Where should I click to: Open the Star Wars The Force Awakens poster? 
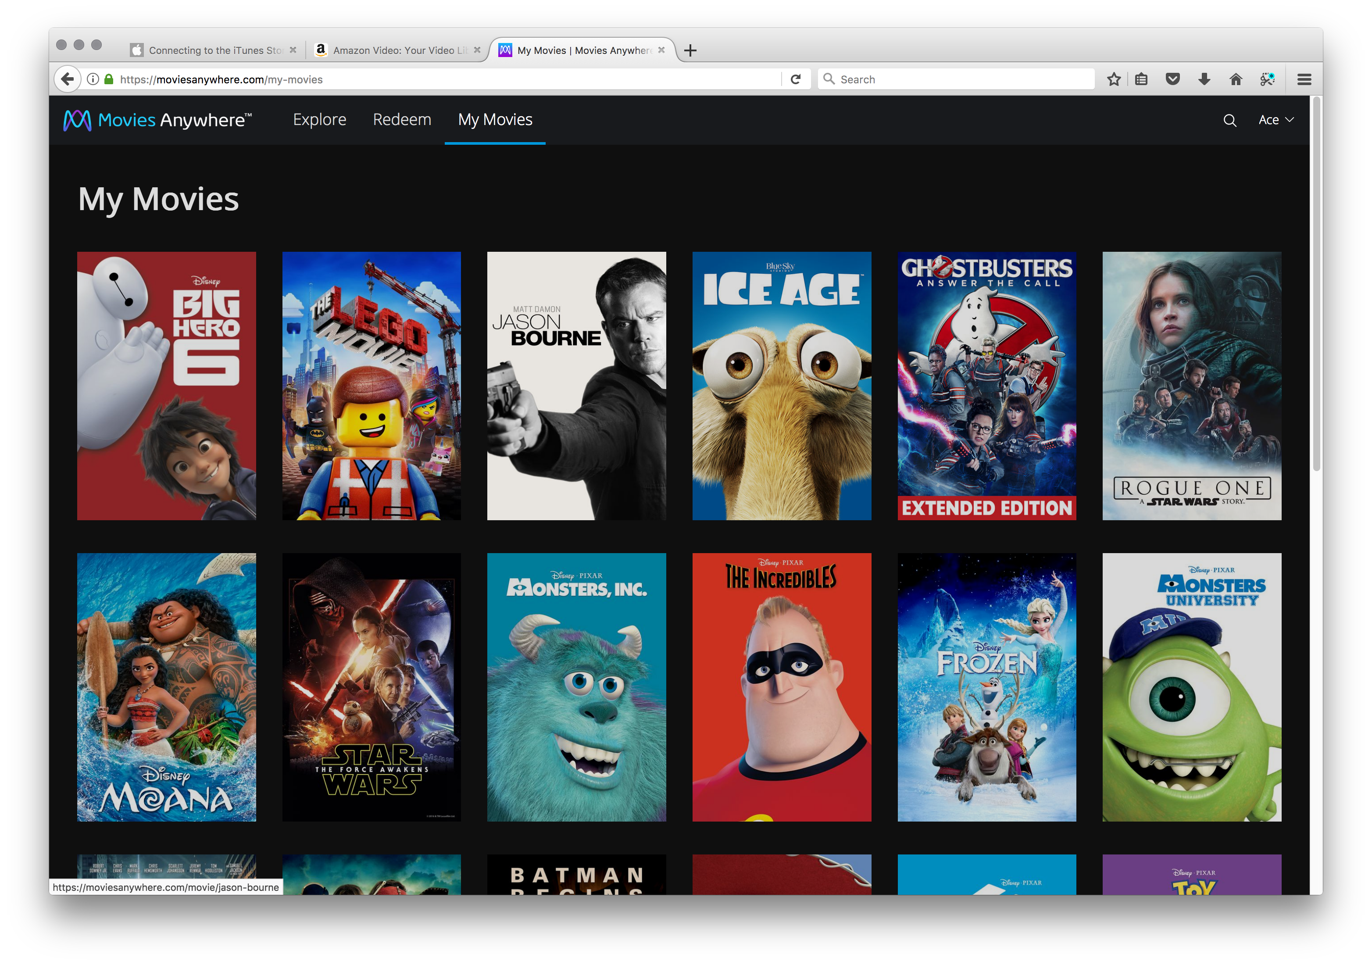click(x=372, y=687)
